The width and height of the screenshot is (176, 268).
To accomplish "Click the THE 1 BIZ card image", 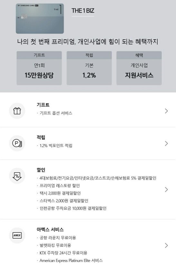I will [40, 18].
